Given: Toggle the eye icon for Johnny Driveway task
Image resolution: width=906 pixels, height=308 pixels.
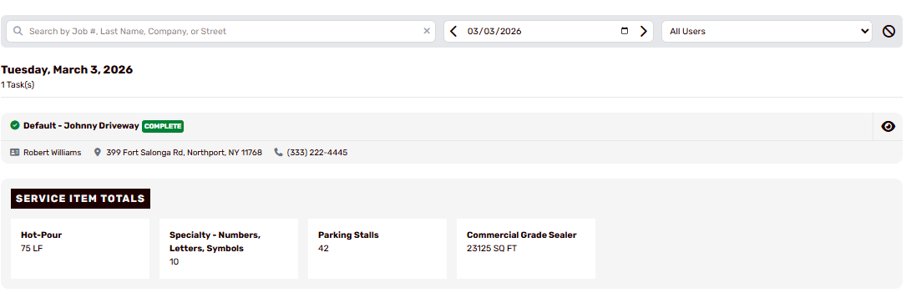Looking at the screenshot, I should [888, 127].
